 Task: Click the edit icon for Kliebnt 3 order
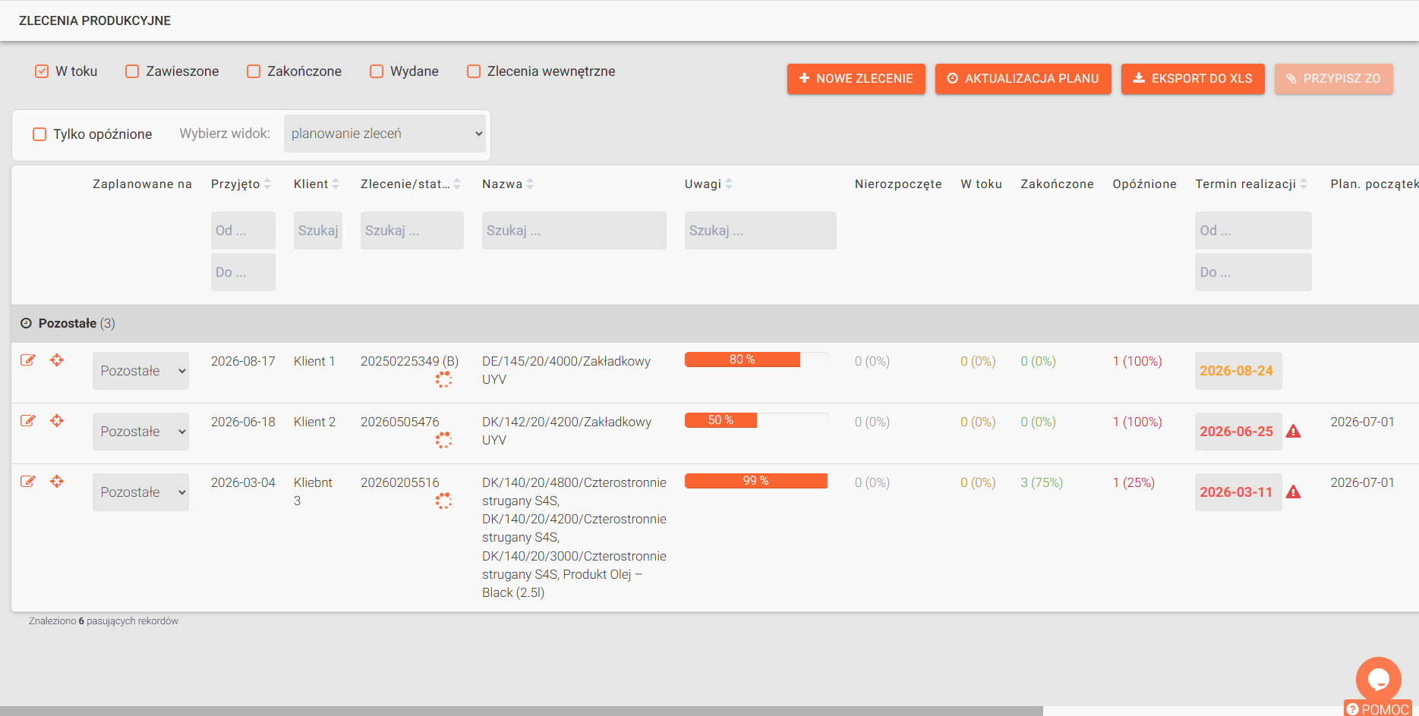[28, 482]
